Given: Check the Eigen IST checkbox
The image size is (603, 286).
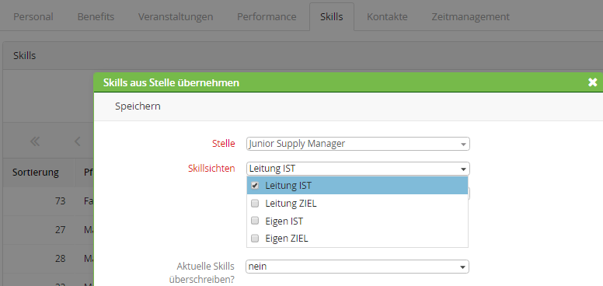Looking at the screenshot, I should tap(255, 221).
